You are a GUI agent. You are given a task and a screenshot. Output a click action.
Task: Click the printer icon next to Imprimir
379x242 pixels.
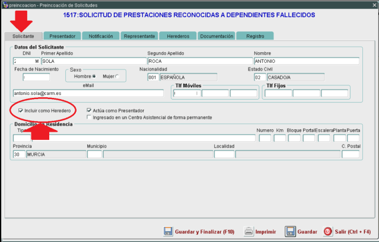point(249,231)
